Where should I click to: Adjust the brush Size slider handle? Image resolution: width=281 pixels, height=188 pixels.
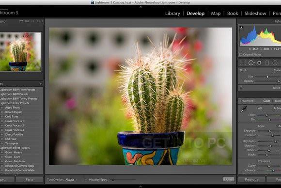click(x=267, y=77)
